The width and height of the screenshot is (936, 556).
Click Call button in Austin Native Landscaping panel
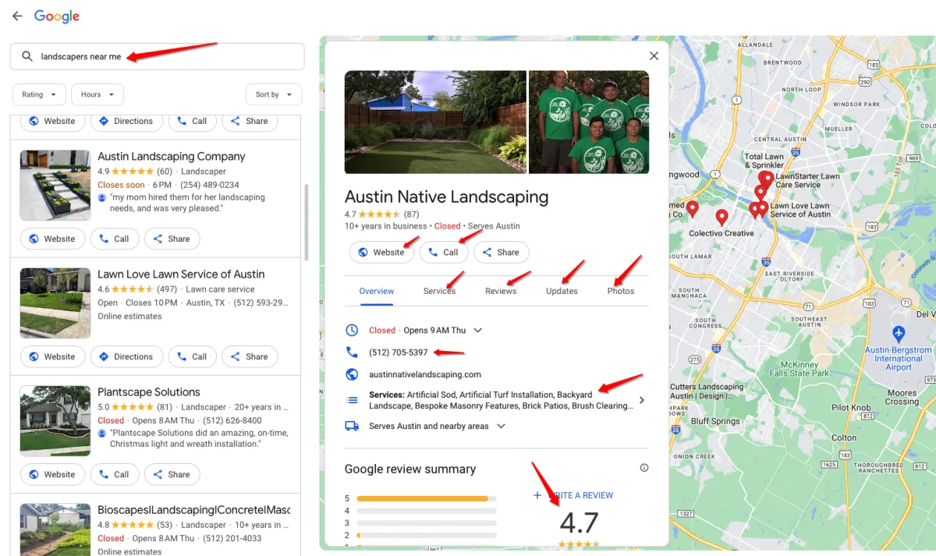point(444,252)
